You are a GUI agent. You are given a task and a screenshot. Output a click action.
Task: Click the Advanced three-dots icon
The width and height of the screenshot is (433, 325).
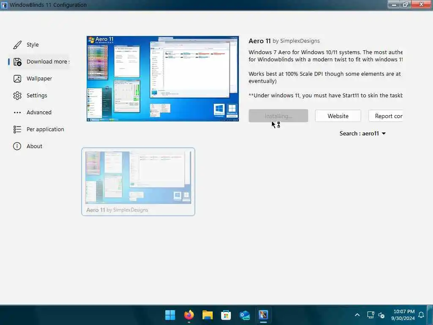pyautogui.click(x=17, y=113)
